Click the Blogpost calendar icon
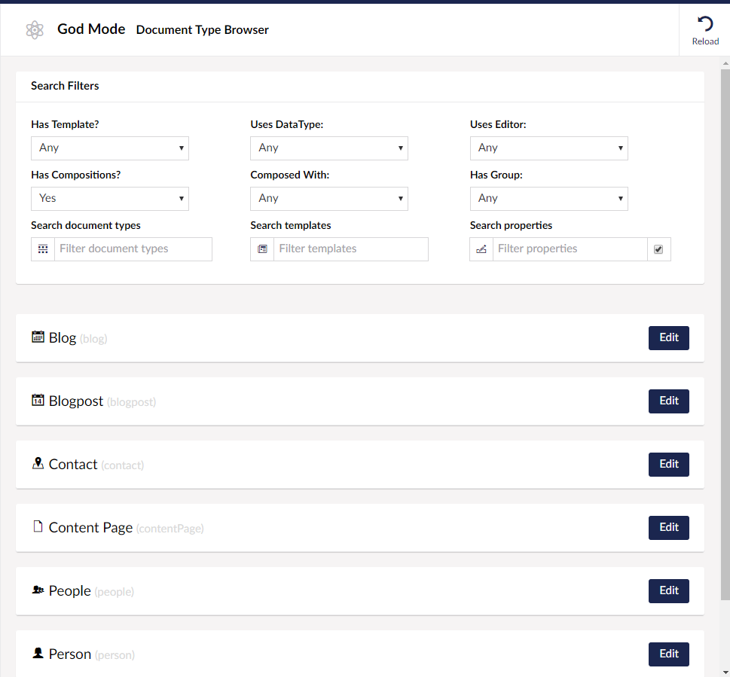Screen dimensions: 730x677 coord(38,401)
